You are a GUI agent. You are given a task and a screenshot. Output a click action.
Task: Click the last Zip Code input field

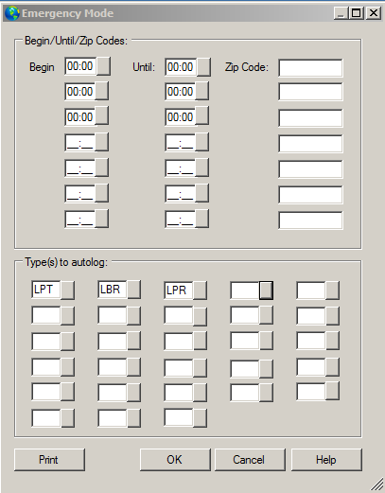[310, 220]
